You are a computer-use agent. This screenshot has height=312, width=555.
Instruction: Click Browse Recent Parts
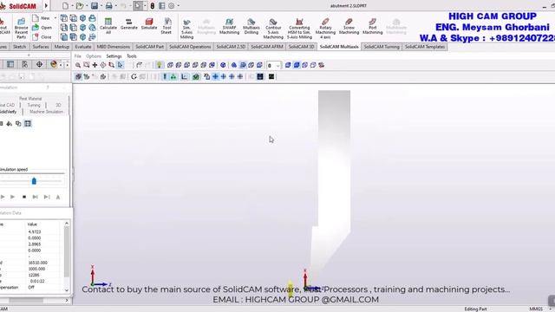21,29
